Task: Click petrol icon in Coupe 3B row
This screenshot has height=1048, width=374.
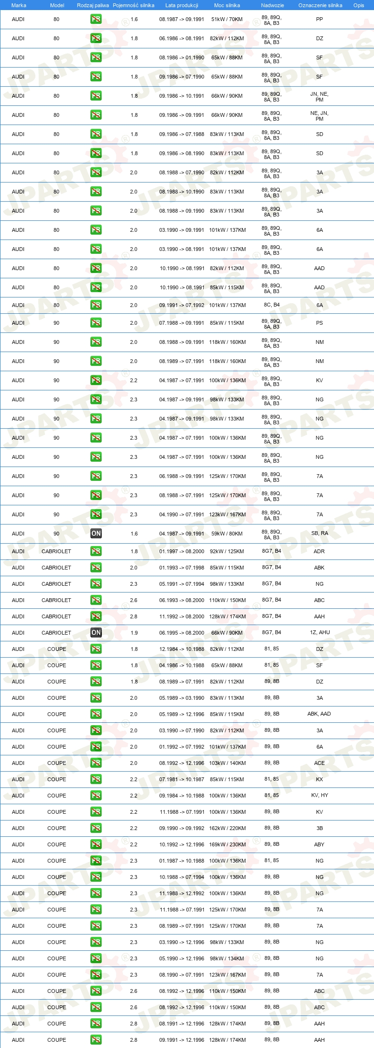Action: [96, 828]
